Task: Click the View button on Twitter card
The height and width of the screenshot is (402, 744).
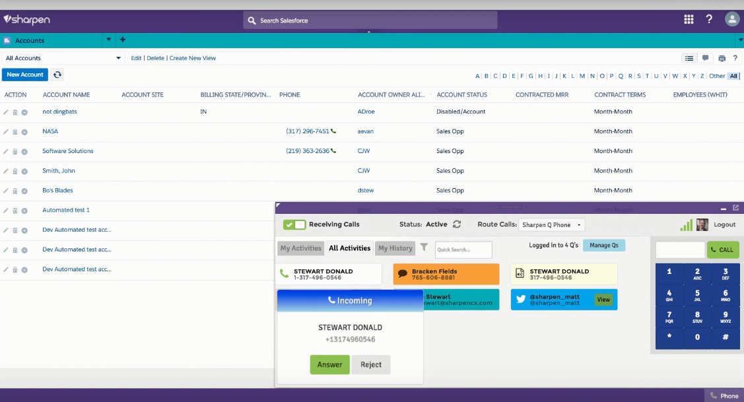Action: (603, 300)
